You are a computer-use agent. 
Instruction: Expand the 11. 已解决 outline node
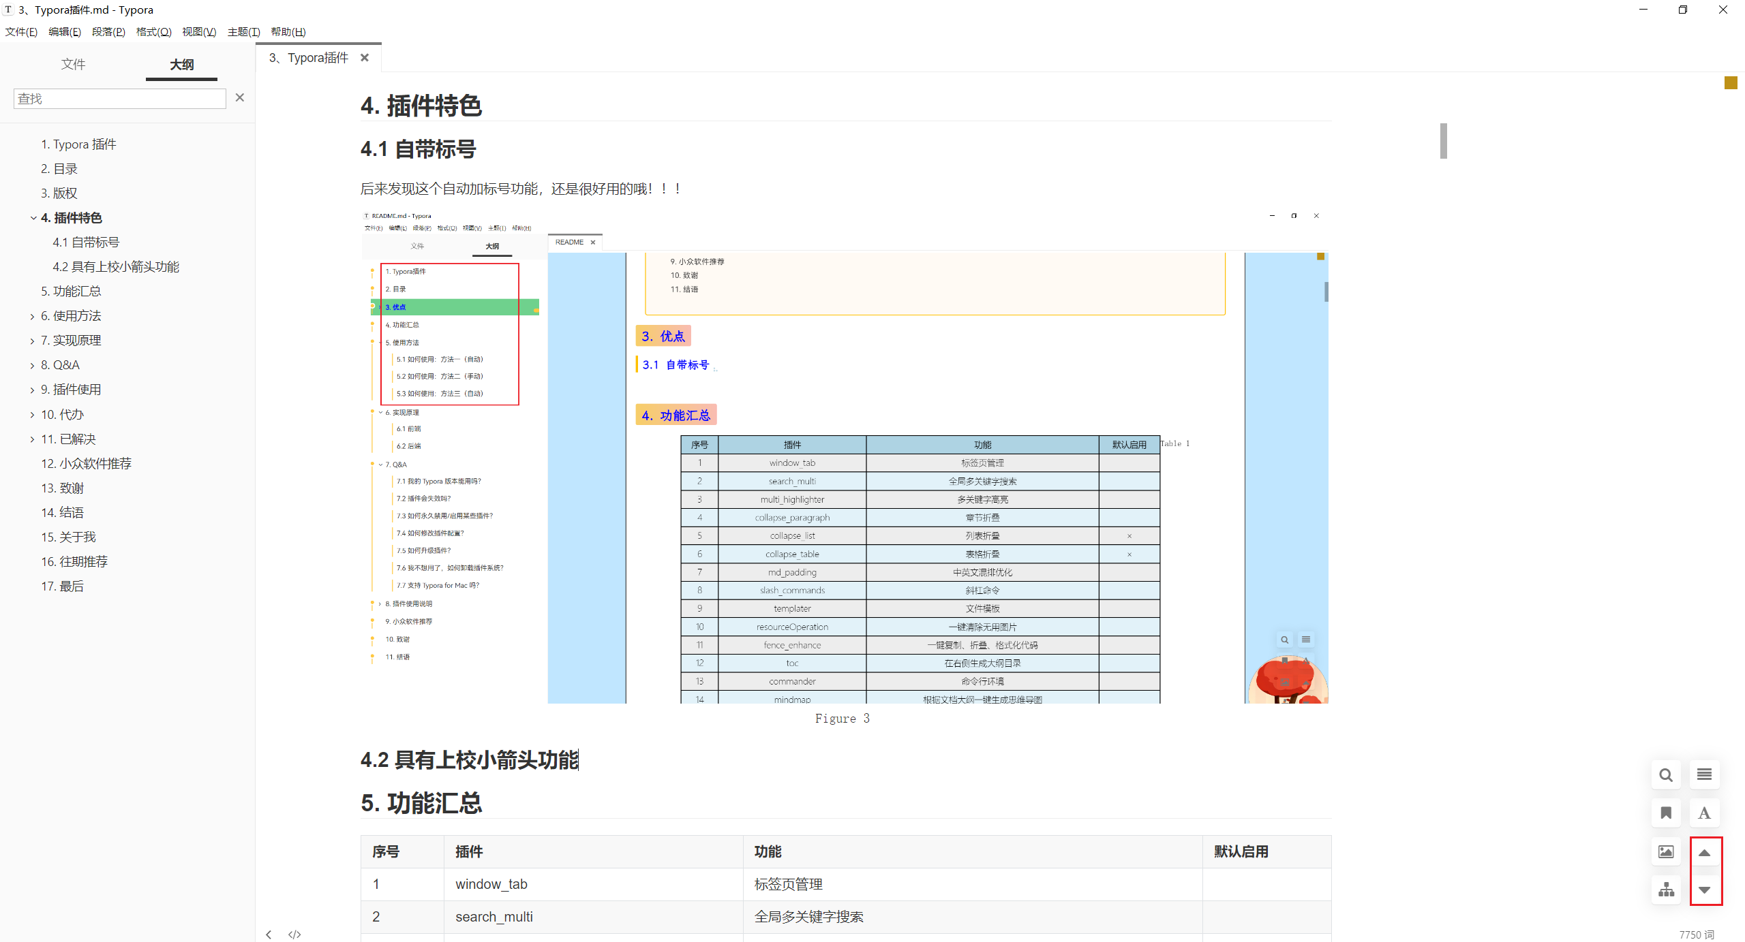33,439
